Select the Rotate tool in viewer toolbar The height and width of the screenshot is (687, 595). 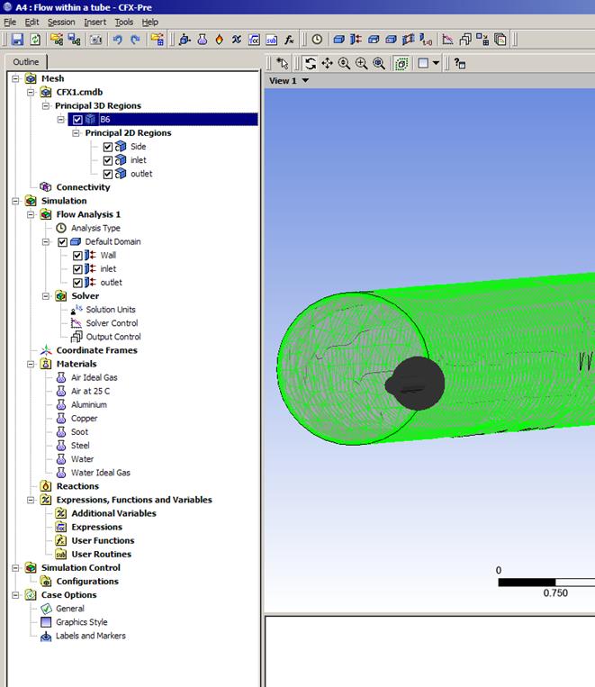pos(311,63)
